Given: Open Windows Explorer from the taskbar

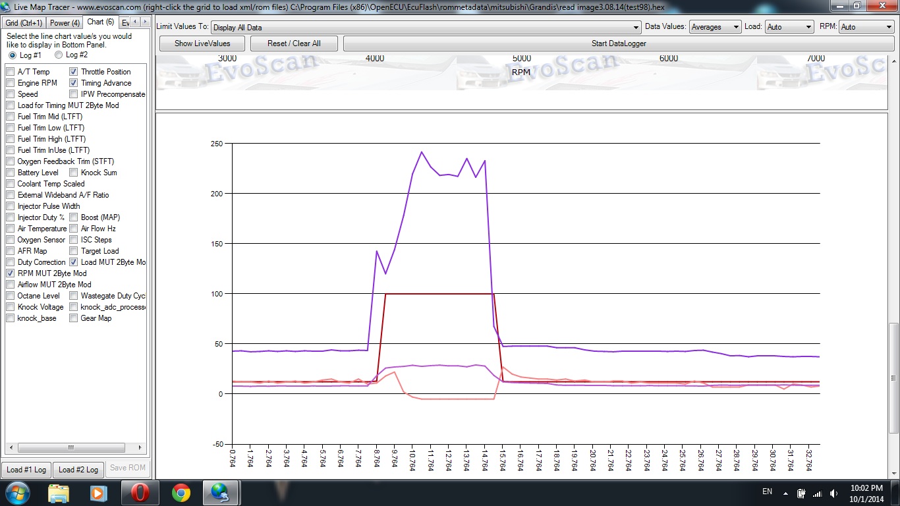Looking at the screenshot, I should coord(59,492).
